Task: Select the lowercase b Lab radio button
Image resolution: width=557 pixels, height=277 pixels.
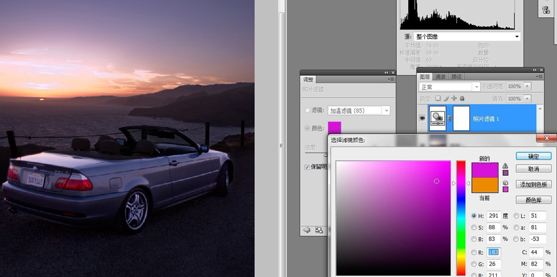Action: click(x=516, y=239)
